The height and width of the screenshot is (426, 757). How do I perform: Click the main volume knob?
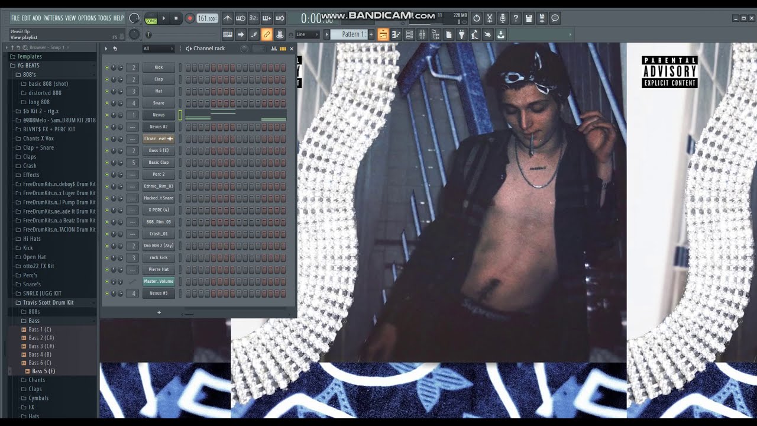[134, 18]
